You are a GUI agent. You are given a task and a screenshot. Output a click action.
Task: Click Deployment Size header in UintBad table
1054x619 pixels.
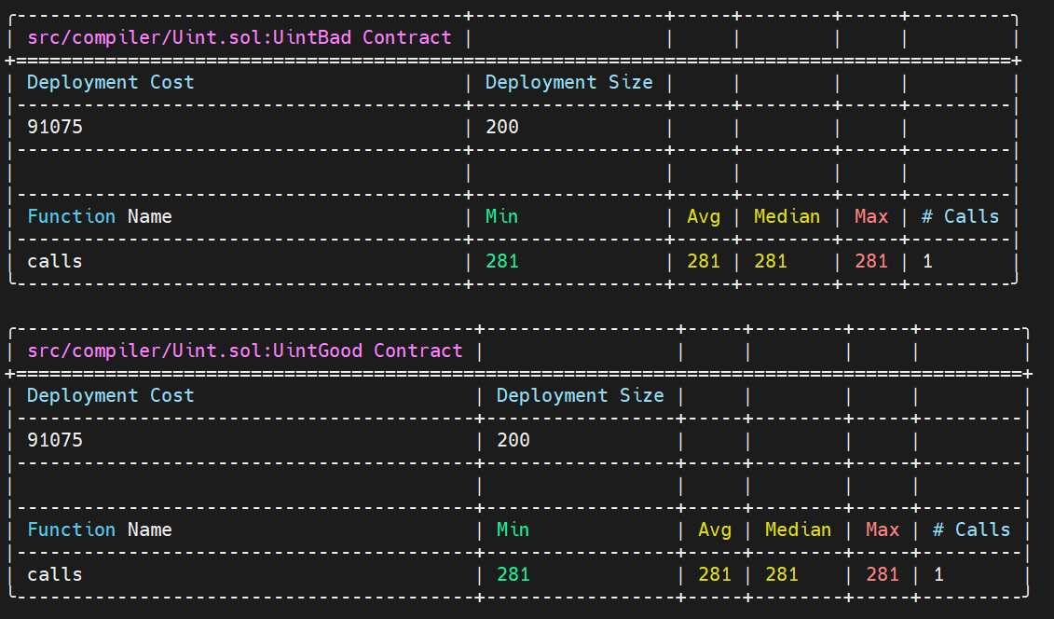(568, 82)
